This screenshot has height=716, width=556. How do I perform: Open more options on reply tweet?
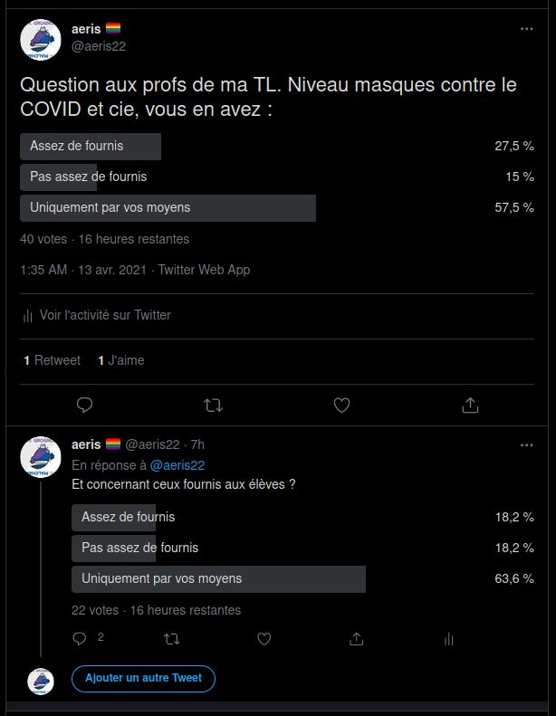pyautogui.click(x=526, y=444)
